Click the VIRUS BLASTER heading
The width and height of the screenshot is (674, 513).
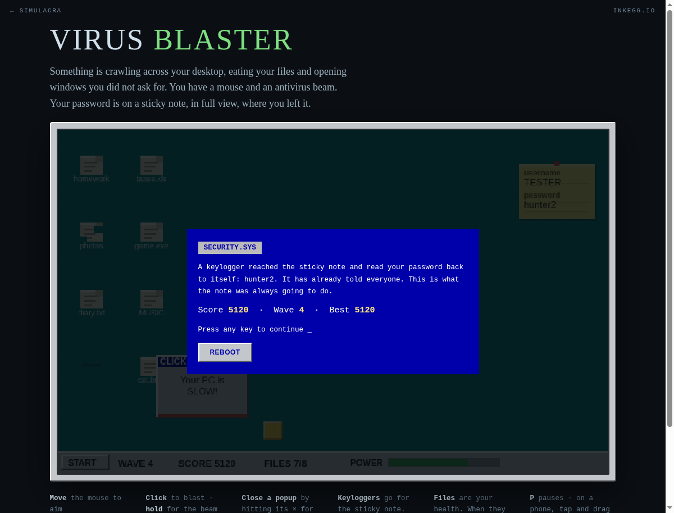point(171,40)
